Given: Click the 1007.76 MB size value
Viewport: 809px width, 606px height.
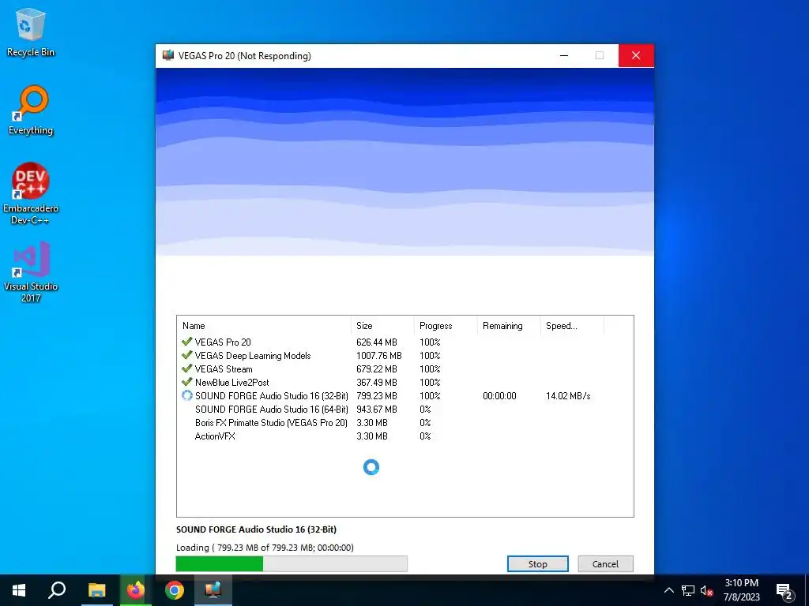Looking at the screenshot, I should point(378,356).
